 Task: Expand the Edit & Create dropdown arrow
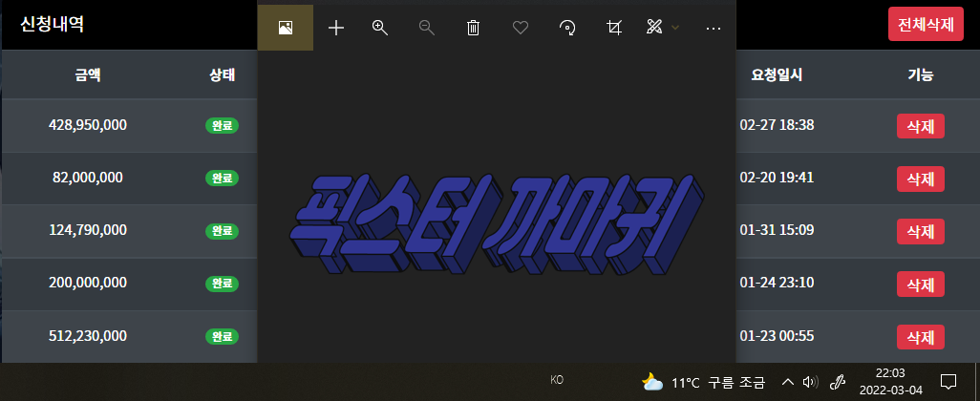675,28
